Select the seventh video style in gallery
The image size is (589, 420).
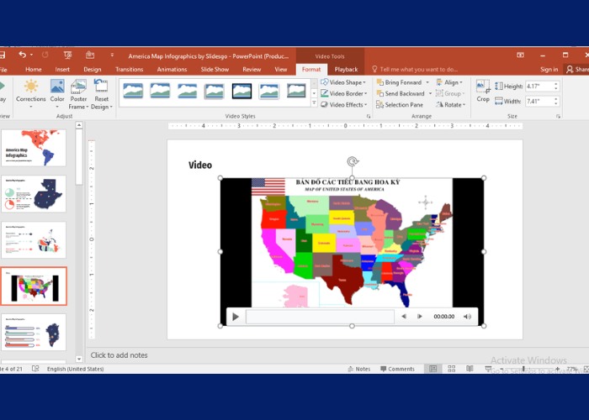(296, 91)
